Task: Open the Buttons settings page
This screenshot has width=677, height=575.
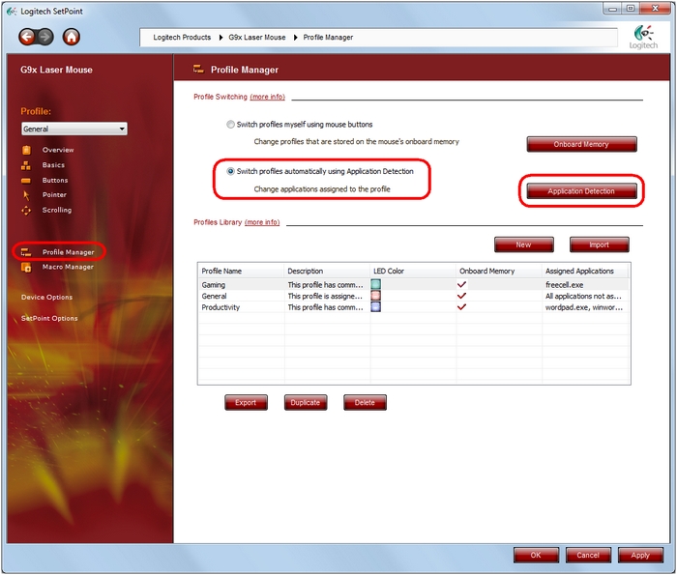Action: click(x=55, y=180)
